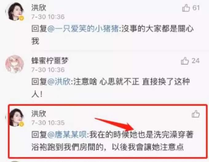Image resolution: width=209 pixels, height=162 pixels.
Task: Click the like count 24
Action: pos(195,61)
